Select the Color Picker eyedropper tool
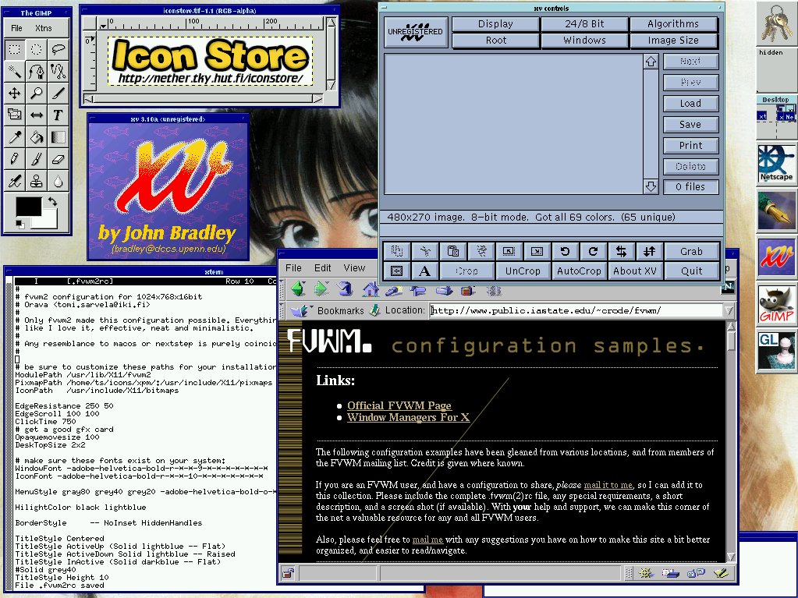 (15, 136)
